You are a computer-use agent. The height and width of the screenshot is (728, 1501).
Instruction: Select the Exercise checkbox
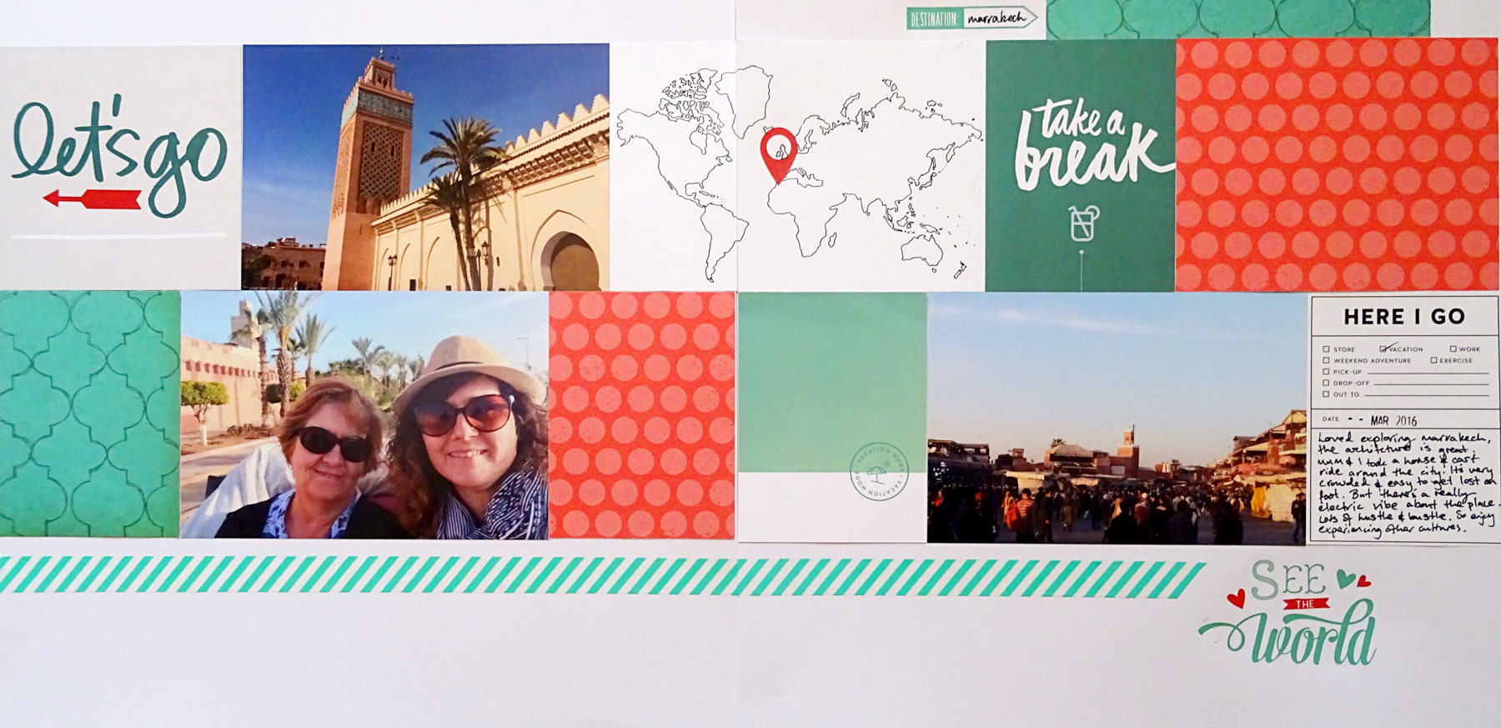1433,361
